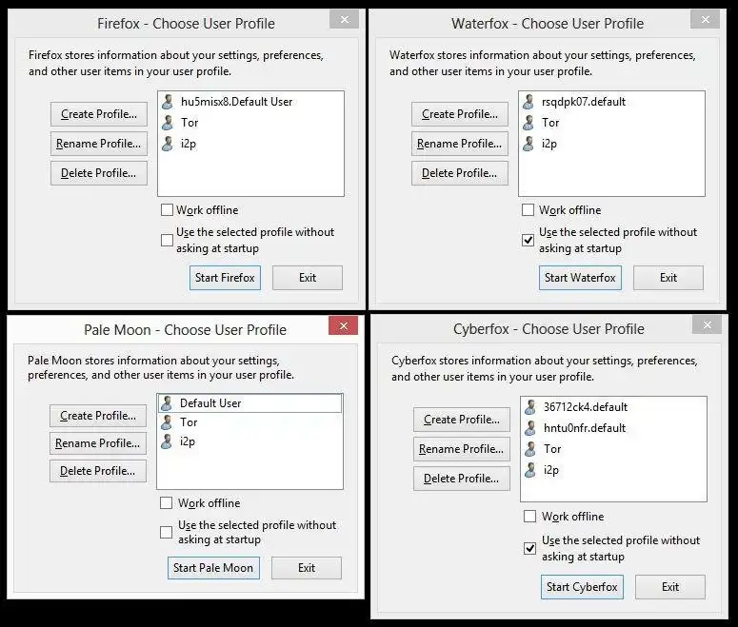This screenshot has width=738, height=627.
Task: Select the Tor profile in Waterfox list
Action: click(550, 123)
